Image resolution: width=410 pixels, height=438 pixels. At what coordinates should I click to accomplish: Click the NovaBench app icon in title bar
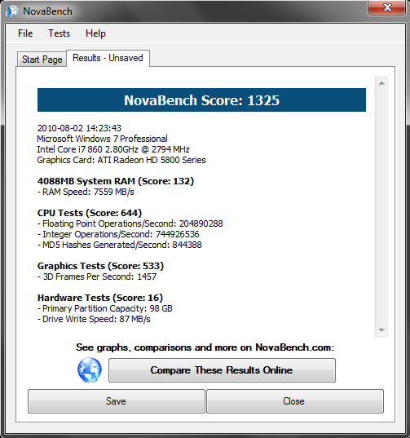[12, 11]
